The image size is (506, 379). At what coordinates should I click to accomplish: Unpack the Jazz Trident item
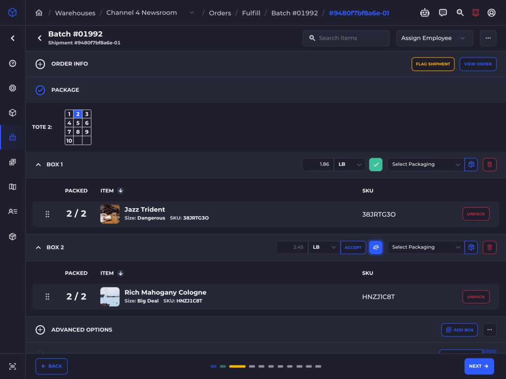[476, 214]
